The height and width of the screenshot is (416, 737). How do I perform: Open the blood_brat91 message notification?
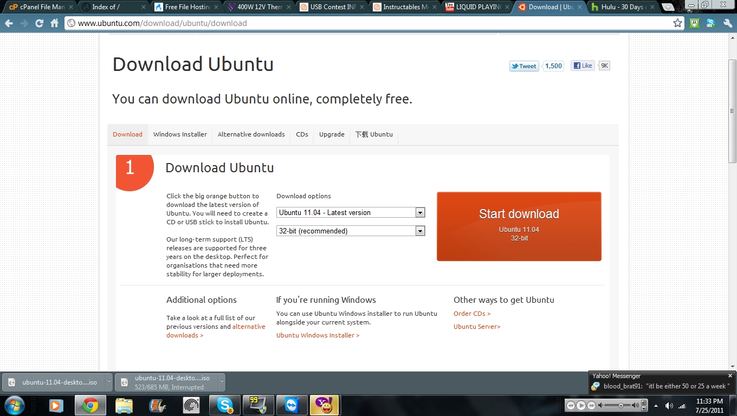[661, 386]
